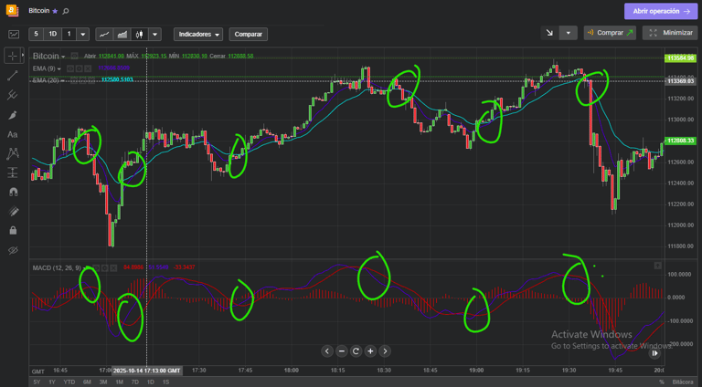Image resolution: width=702 pixels, height=387 pixels.
Task: Click the Comprar button
Action: pyautogui.click(x=610, y=33)
